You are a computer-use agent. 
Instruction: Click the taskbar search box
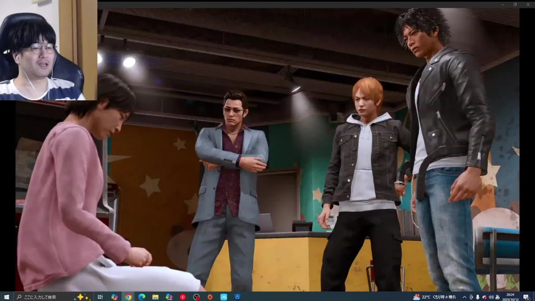(53, 297)
